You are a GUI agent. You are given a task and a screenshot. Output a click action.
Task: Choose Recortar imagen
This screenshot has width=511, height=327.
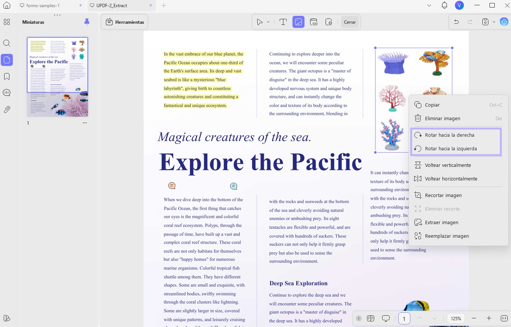[x=458, y=196]
